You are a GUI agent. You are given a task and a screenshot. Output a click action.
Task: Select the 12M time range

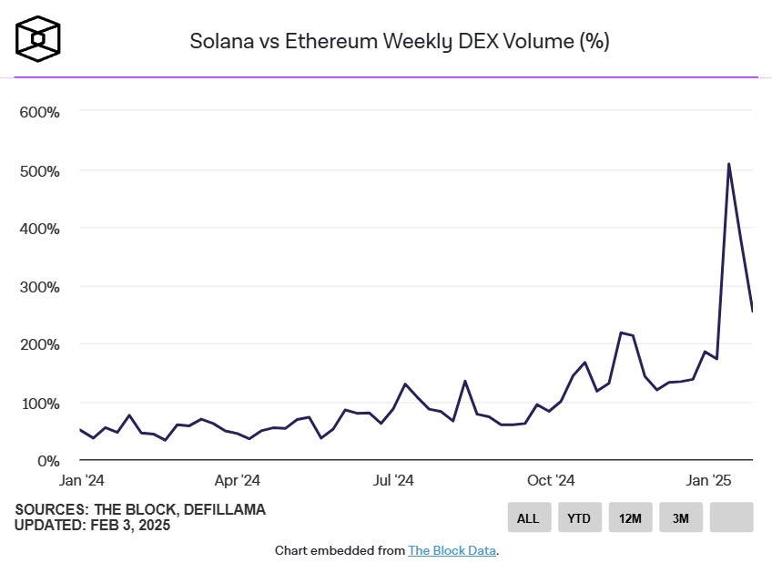pyautogui.click(x=629, y=517)
